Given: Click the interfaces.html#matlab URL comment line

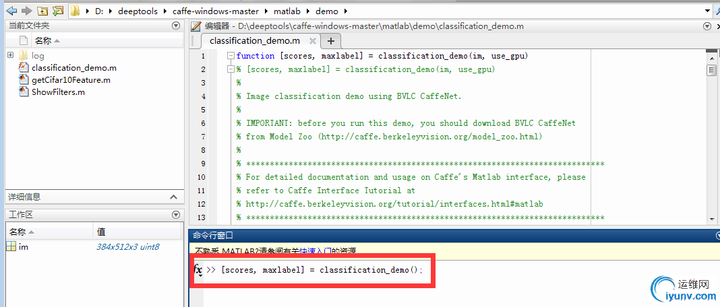Looking at the screenshot, I should coord(390,204).
